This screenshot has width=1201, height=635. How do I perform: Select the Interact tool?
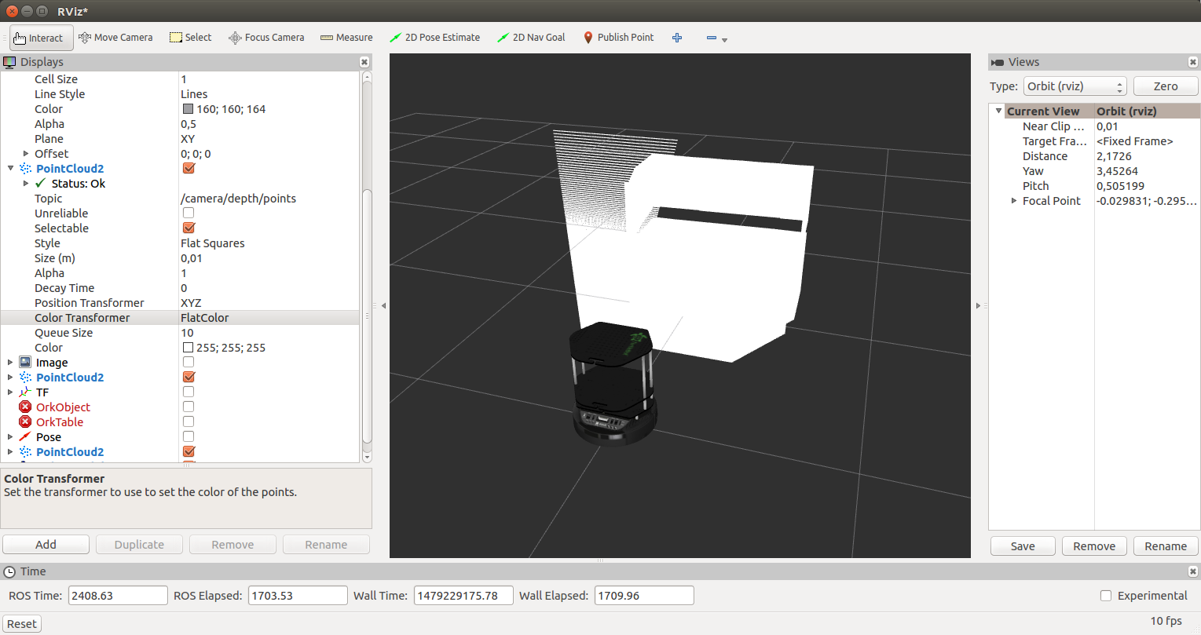(x=41, y=38)
